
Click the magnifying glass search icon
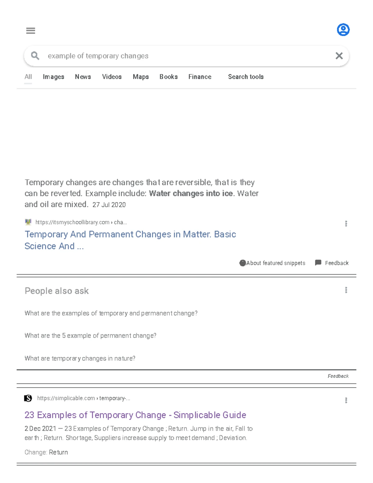pyautogui.click(x=35, y=56)
